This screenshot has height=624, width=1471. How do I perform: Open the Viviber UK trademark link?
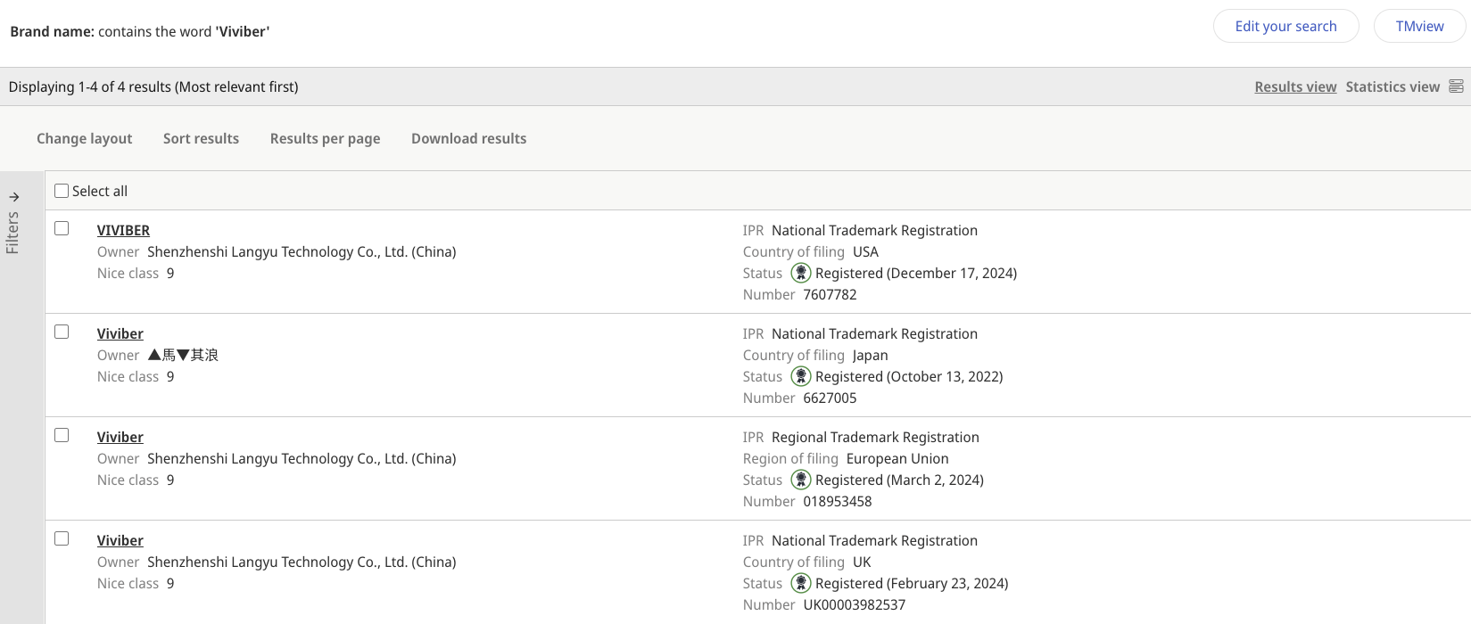tap(120, 540)
